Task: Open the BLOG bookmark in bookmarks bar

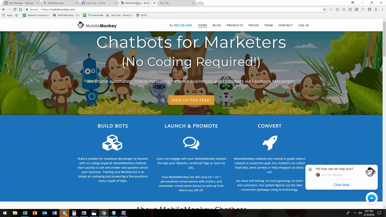Action: (x=141, y=15)
